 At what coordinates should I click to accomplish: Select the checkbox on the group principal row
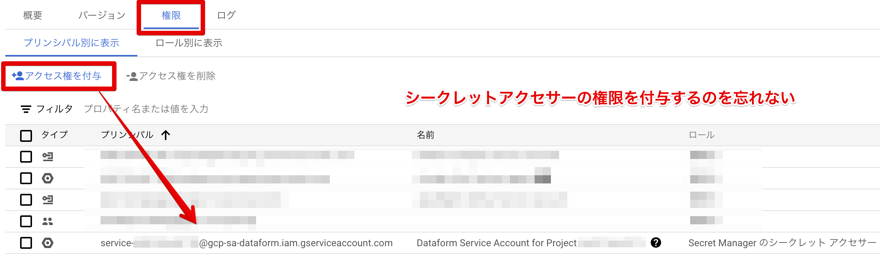tap(26, 222)
